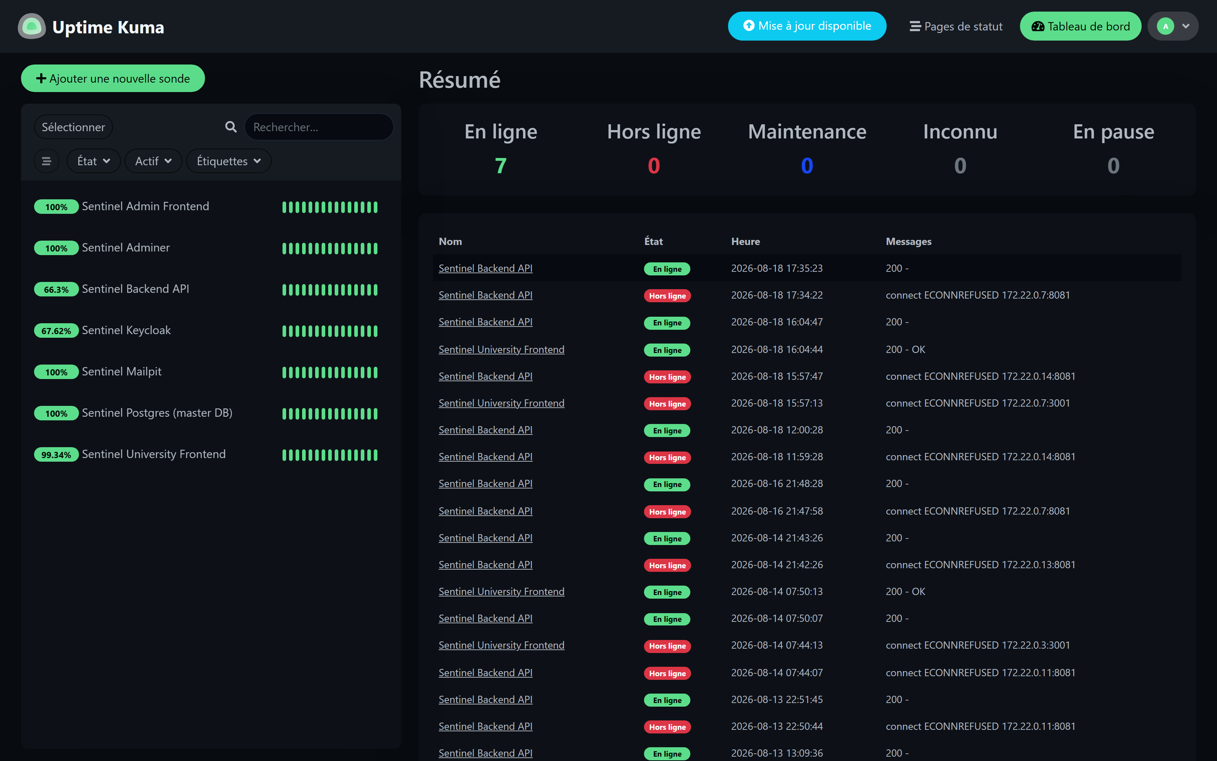
Task: Focus the Rechercher search field
Action: point(319,127)
